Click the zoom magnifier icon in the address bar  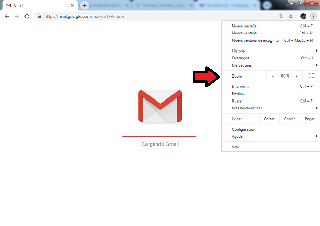[x=281, y=16]
